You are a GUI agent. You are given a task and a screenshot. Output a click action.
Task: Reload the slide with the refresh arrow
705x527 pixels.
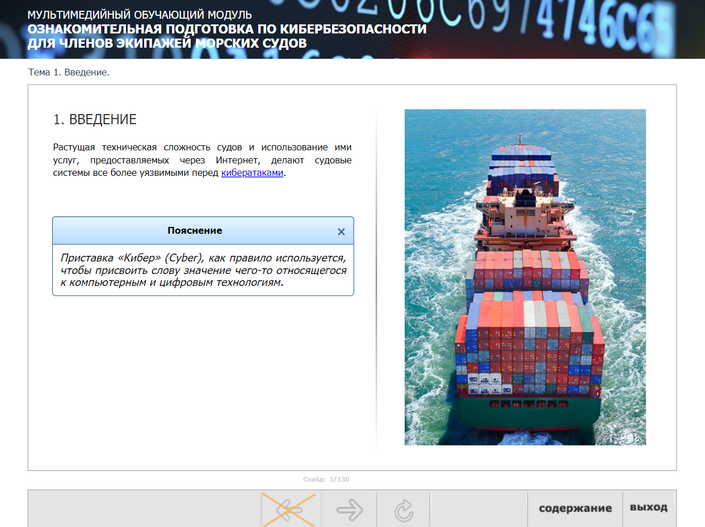pos(404,510)
